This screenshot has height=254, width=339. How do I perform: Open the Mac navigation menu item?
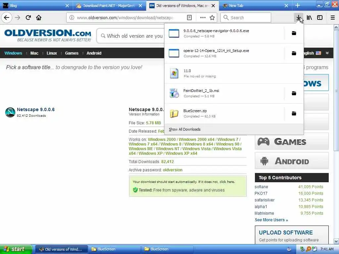tap(34, 53)
